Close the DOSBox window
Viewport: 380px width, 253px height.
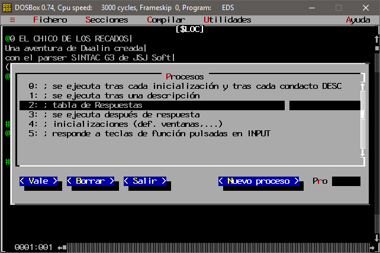click(366, 8)
